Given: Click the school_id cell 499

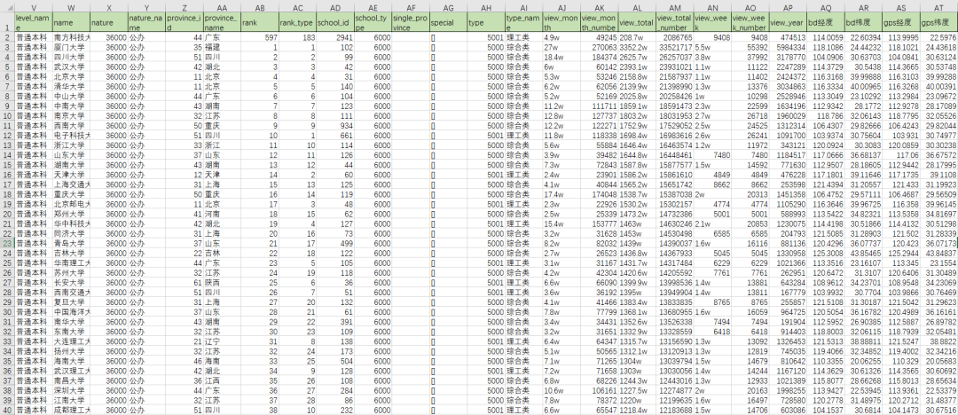Looking at the screenshot, I should [x=334, y=243].
